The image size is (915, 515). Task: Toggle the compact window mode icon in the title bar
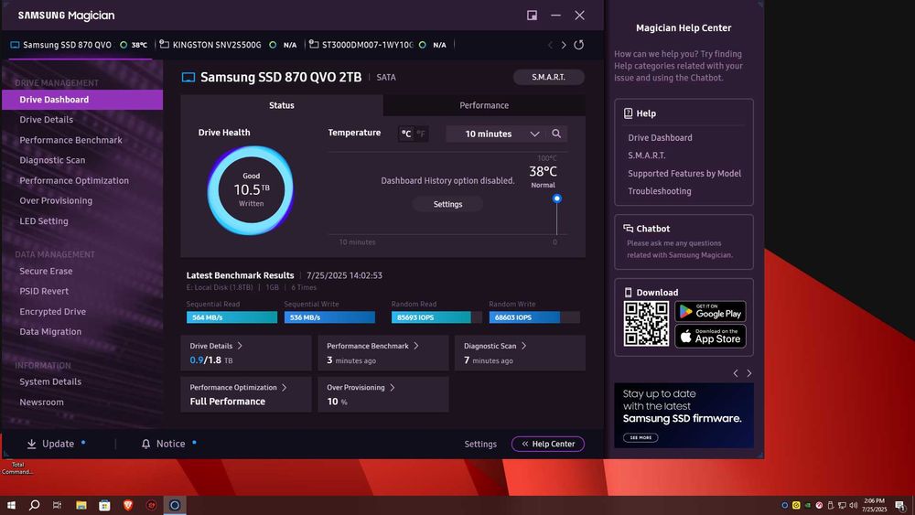(x=533, y=16)
